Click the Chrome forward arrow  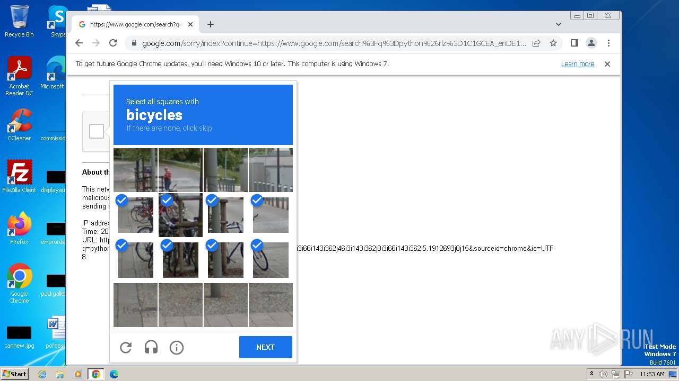pos(96,43)
